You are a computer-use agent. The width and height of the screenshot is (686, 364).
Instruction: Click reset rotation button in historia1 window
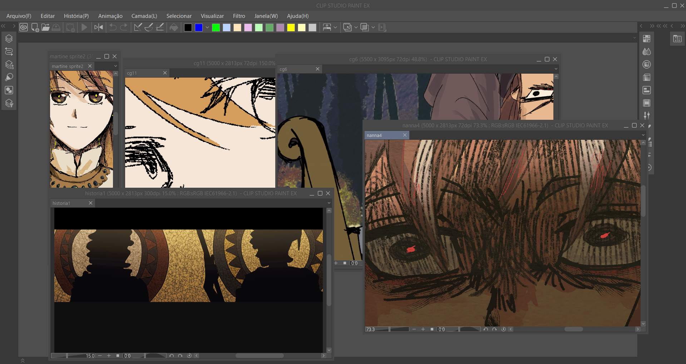click(189, 356)
